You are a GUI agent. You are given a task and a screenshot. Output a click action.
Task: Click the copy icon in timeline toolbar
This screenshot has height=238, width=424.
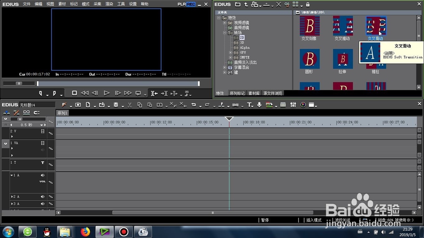139,105
